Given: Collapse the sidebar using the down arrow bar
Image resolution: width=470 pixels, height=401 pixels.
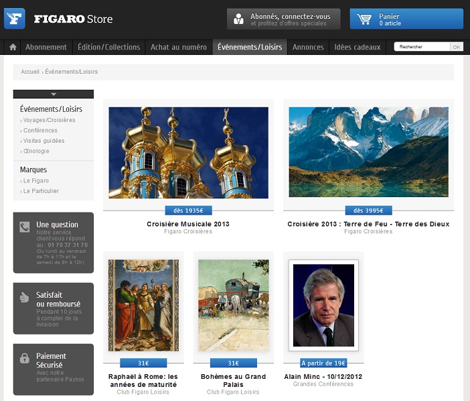Looking at the screenshot, I should [x=54, y=94].
